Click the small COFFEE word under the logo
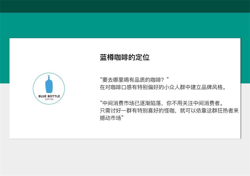 coord(49,99)
